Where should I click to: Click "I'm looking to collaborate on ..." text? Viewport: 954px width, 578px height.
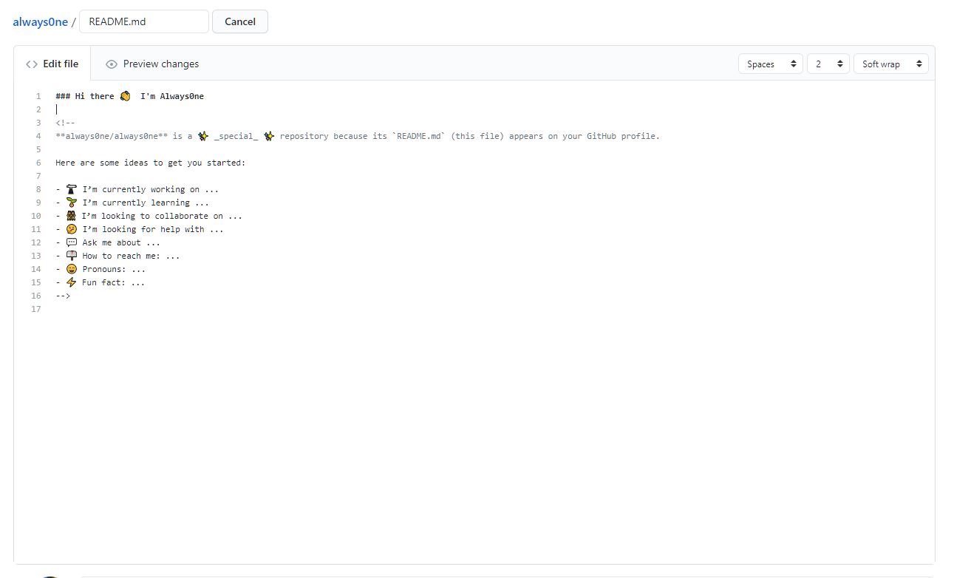(x=162, y=216)
